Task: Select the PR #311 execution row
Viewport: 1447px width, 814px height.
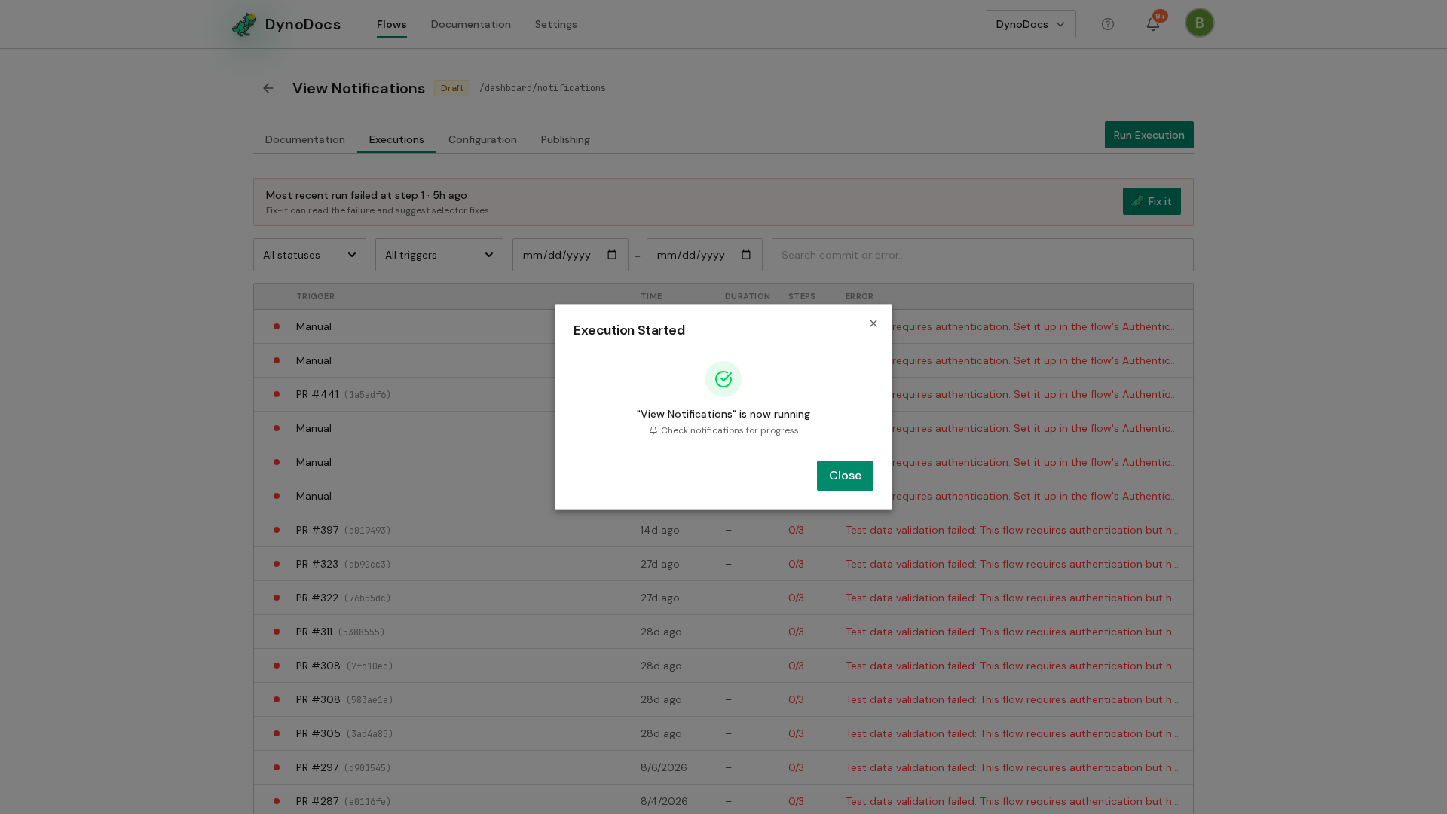Action: [x=723, y=632]
